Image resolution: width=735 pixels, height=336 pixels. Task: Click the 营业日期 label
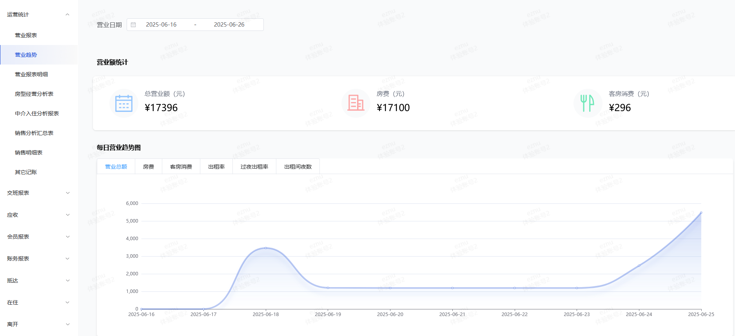(x=109, y=25)
